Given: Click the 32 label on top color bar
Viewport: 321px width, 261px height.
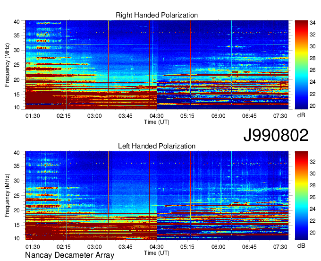Looking at the screenshot, I should (x=313, y=35).
